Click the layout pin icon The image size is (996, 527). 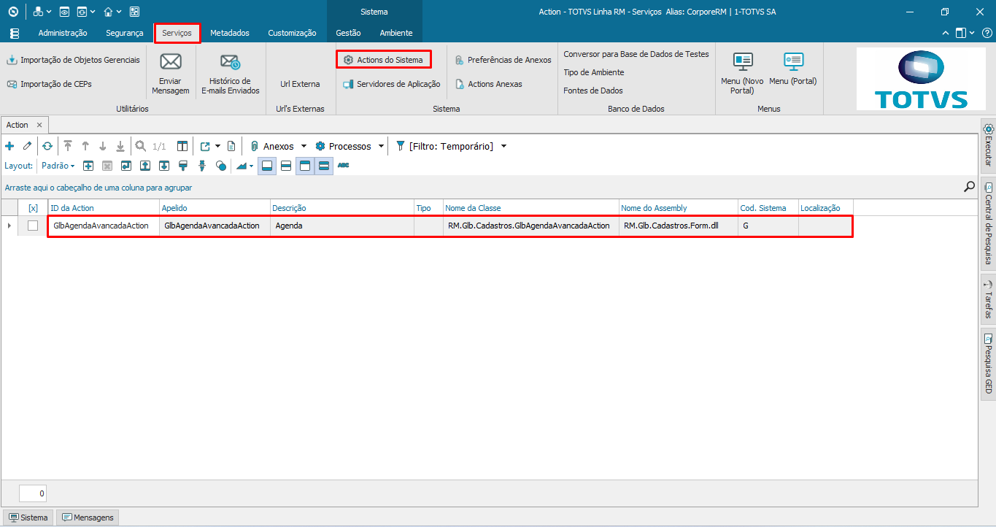coord(202,166)
